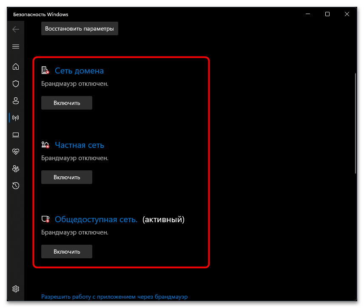Screen dimensions: 364x308
Task: Click the private network icon
Action: pyautogui.click(x=45, y=145)
